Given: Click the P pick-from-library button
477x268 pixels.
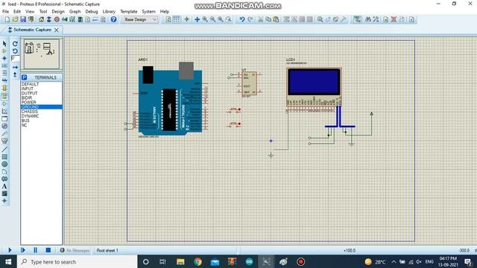Looking at the screenshot, I should click(25, 77).
